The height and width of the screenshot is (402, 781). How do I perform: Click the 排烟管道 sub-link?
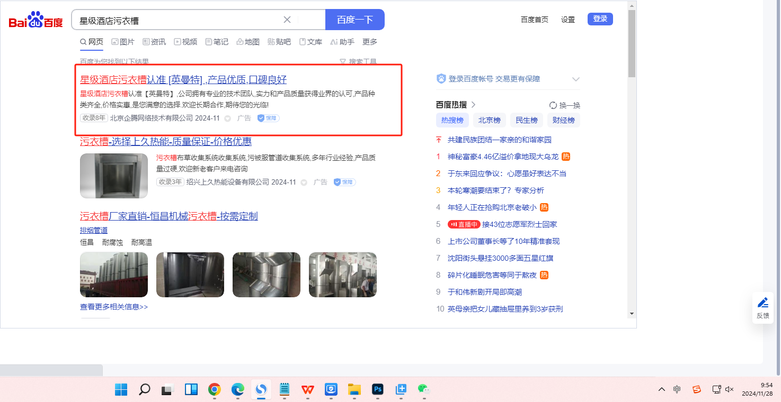click(x=94, y=230)
